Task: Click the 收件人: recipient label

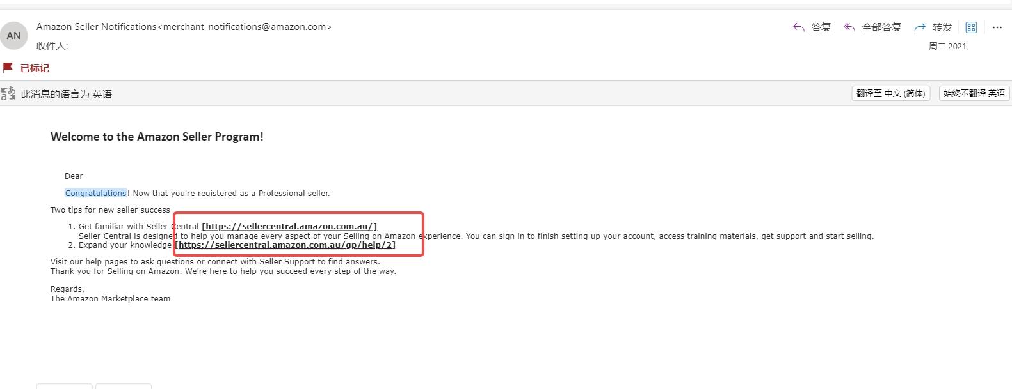Action: coord(52,46)
